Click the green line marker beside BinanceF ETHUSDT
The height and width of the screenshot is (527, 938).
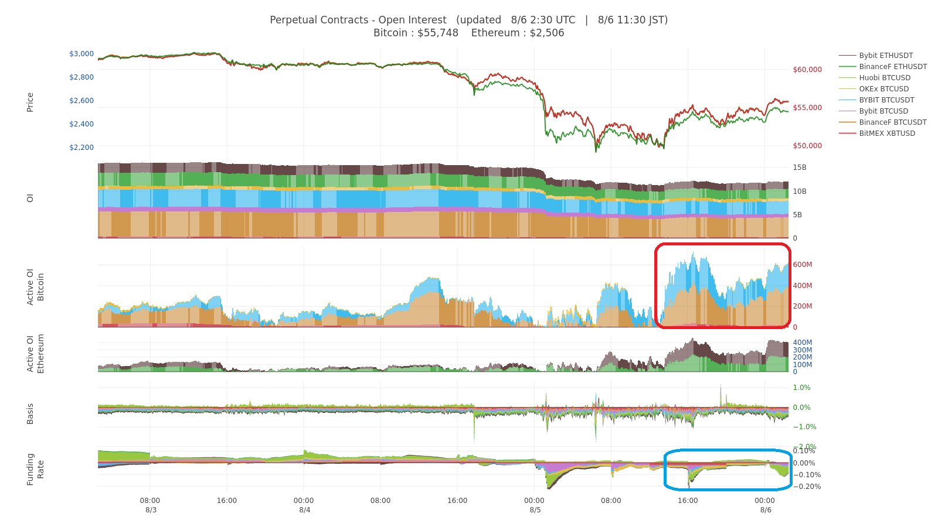(x=847, y=66)
